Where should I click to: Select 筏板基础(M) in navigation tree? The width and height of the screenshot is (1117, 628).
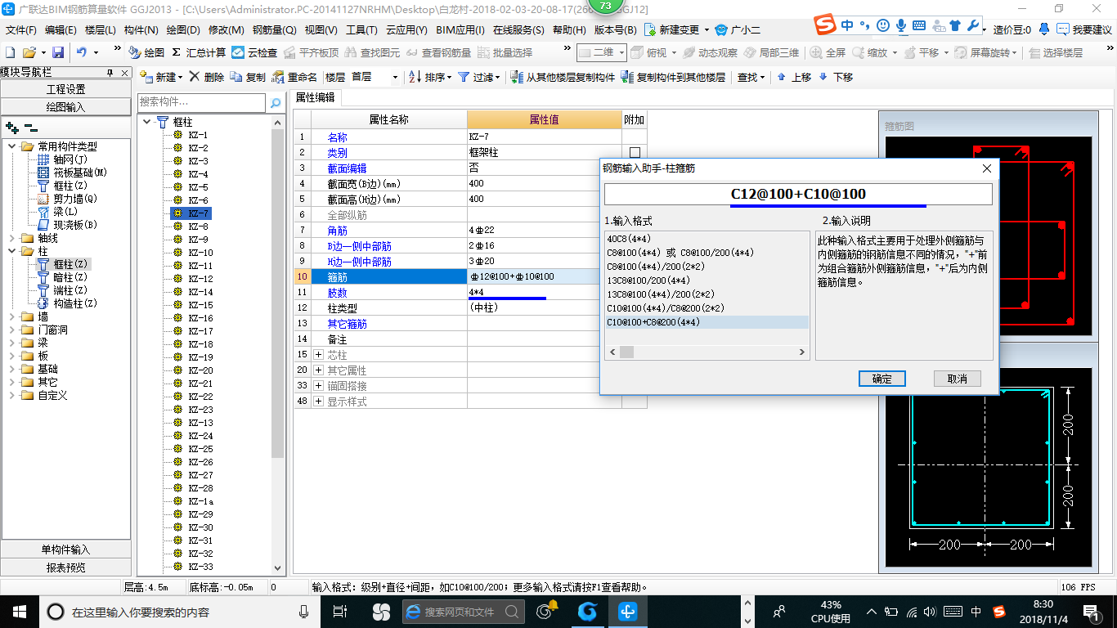click(x=72, y=173)
